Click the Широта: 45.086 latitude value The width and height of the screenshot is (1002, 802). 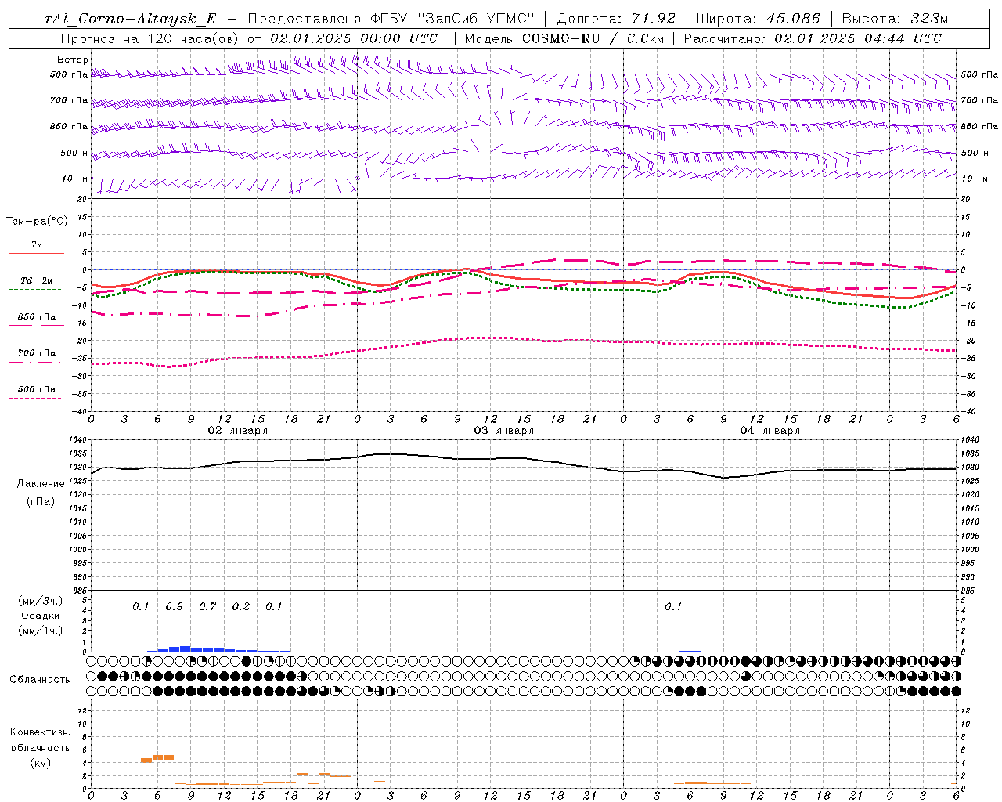click(x=759, y=20)
